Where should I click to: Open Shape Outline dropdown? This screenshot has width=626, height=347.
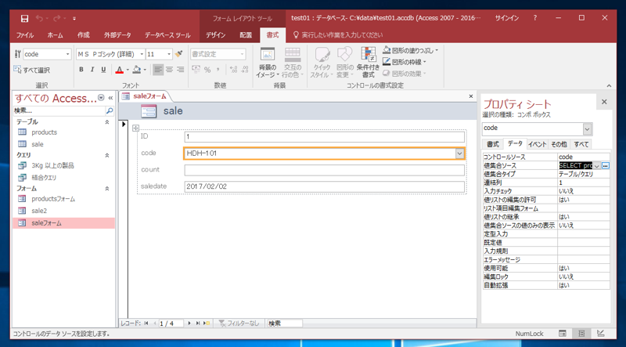405,62
